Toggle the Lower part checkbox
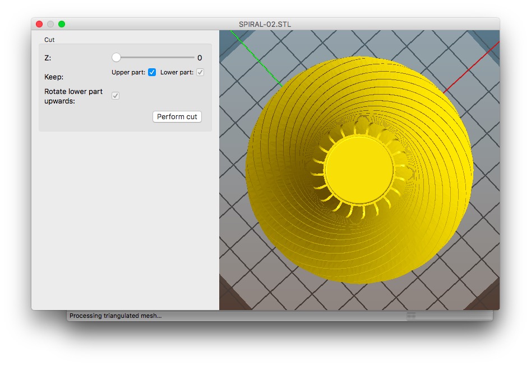Viewport: 531px width, 366px height. 200,72
